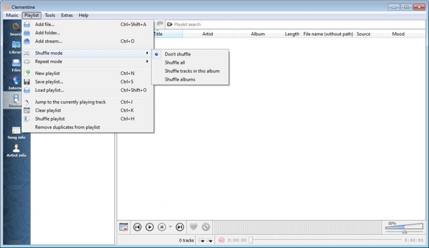
Task: Sort by the Length column header
Action: [x=292, y=34]
